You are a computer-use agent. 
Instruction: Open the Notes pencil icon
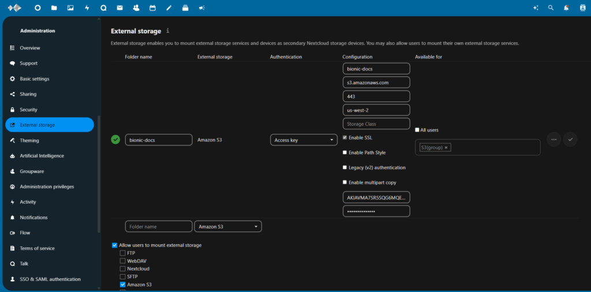169,8
